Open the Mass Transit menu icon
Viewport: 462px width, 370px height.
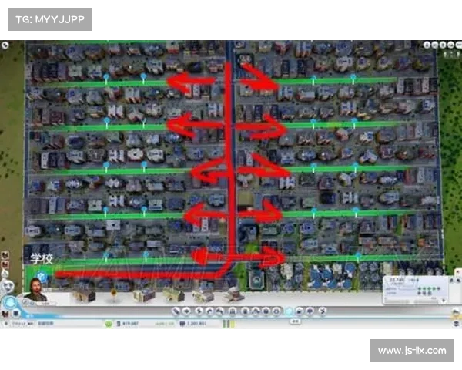[299, 311]
